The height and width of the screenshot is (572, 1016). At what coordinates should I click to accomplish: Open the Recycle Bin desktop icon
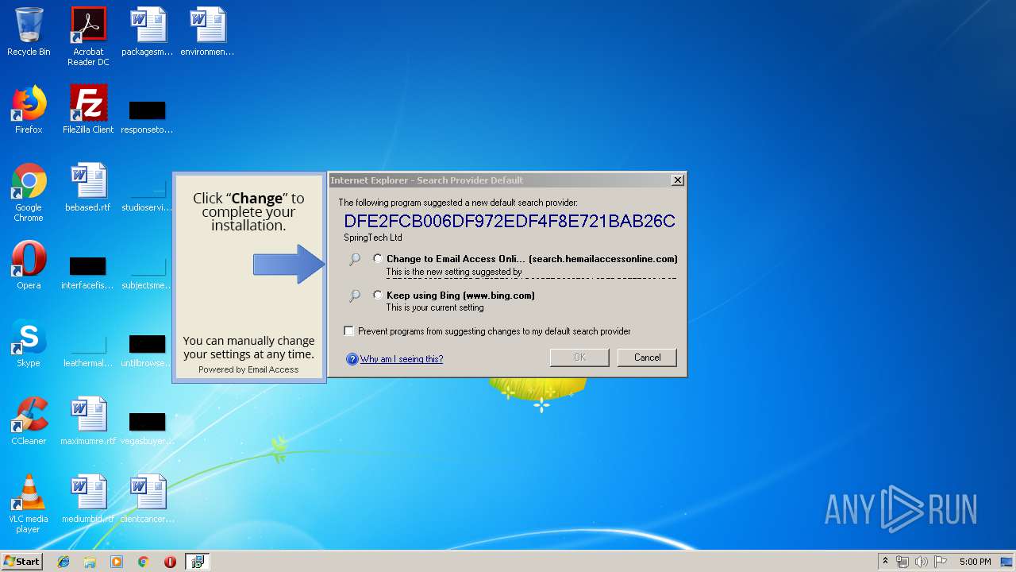tap(29, 32)
